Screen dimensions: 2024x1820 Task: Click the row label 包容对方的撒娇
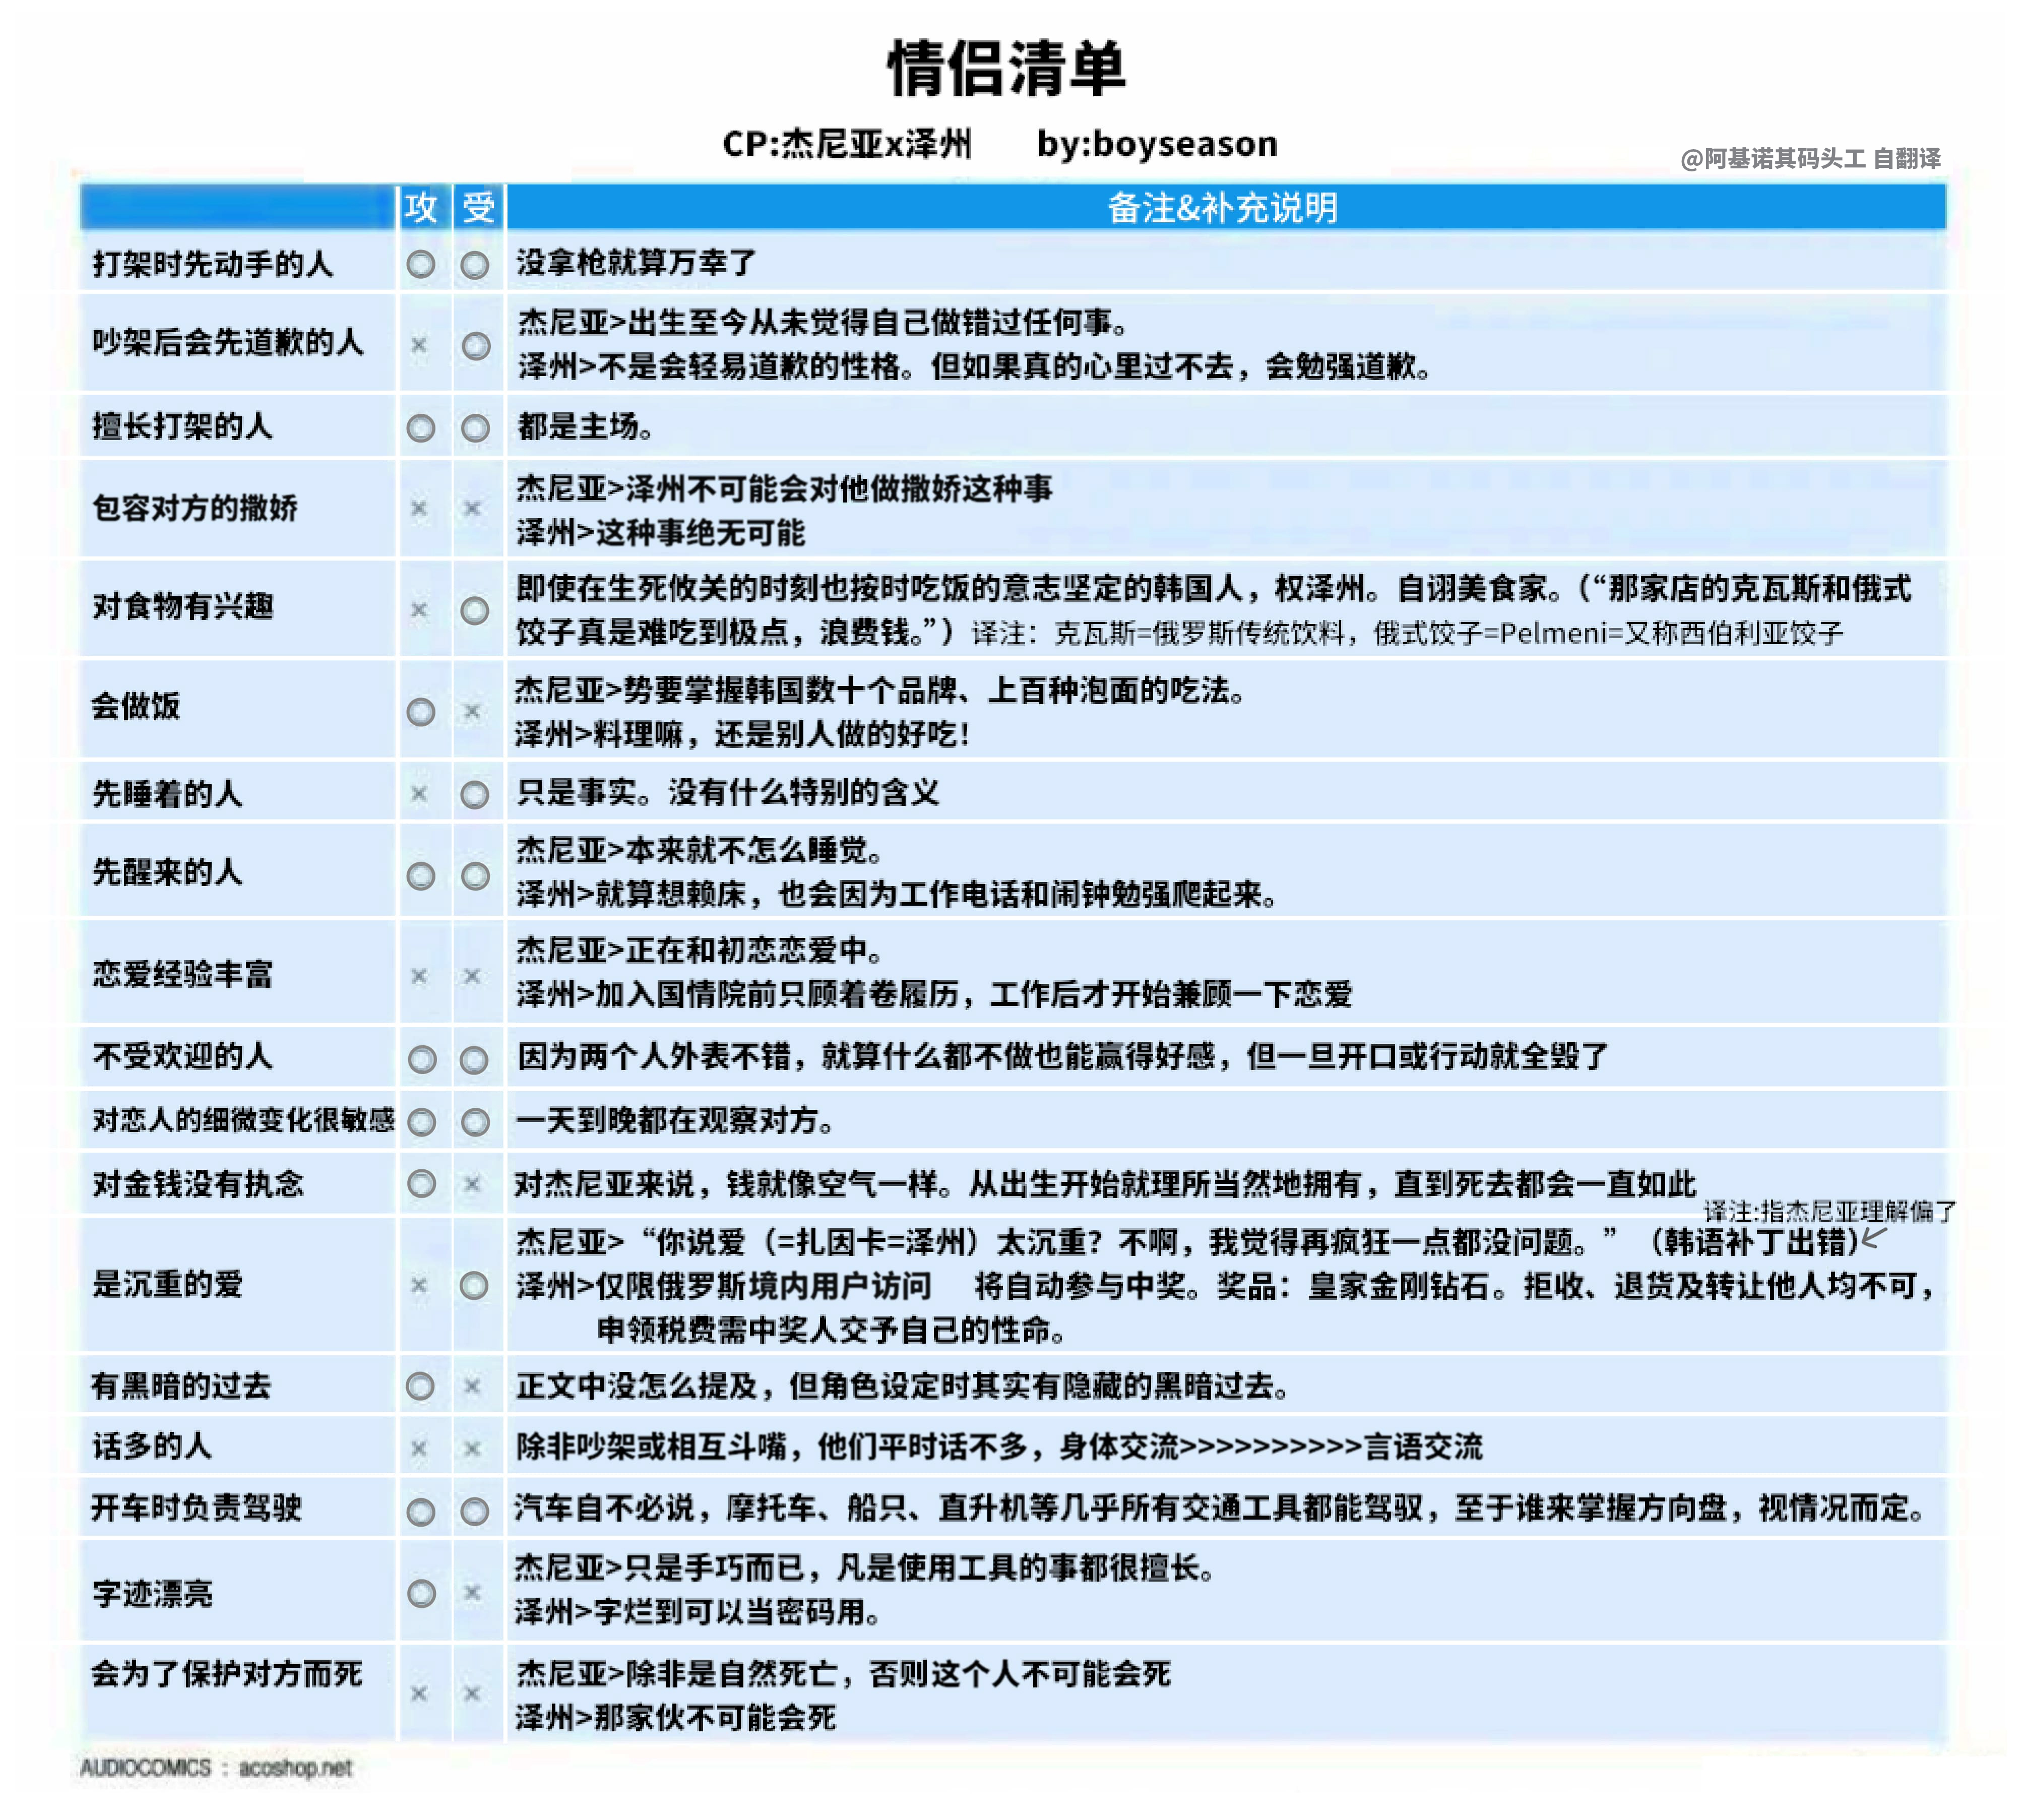[x=195, y=508]
